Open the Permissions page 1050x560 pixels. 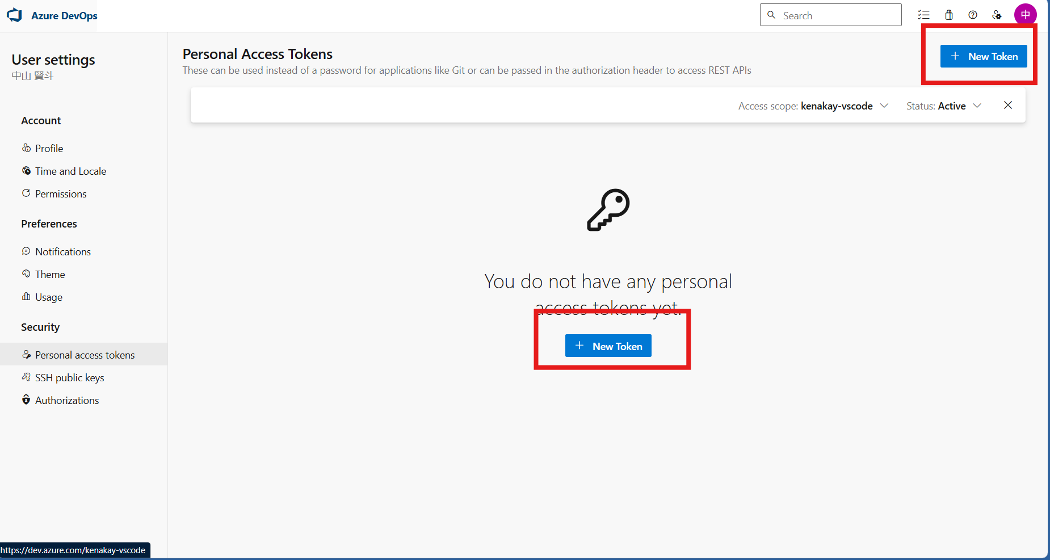[61, 194]
